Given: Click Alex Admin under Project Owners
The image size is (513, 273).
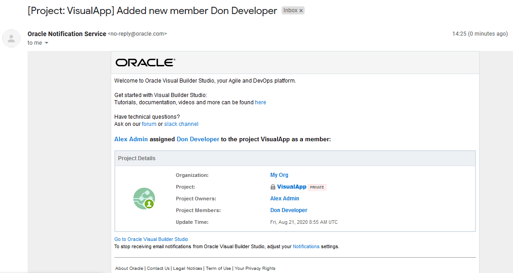Looking at the screenshot, I should click(285, 199).
